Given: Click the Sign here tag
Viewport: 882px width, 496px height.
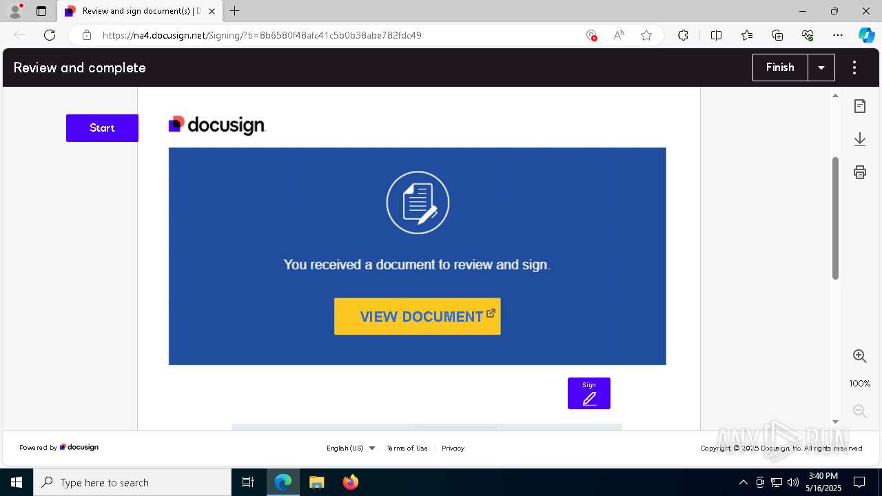Looking at the screenshot, I should tap(589, 393).
